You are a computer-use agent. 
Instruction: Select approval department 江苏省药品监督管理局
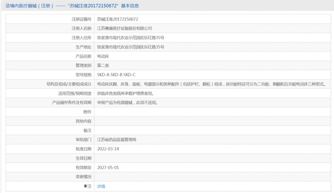click(x=117, y=140)
